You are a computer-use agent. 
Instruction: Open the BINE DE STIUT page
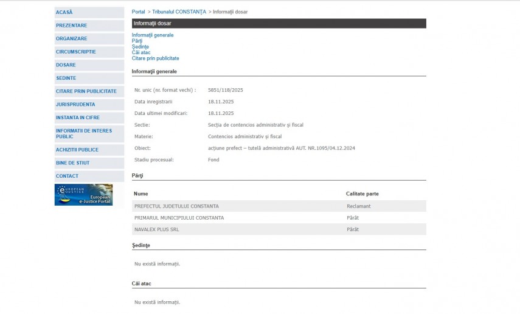(x=73, y=163)
